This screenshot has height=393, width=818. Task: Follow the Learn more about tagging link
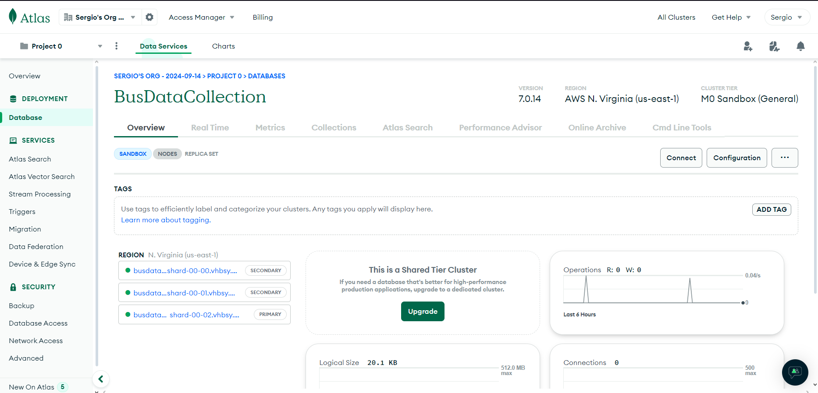point(166,220)
